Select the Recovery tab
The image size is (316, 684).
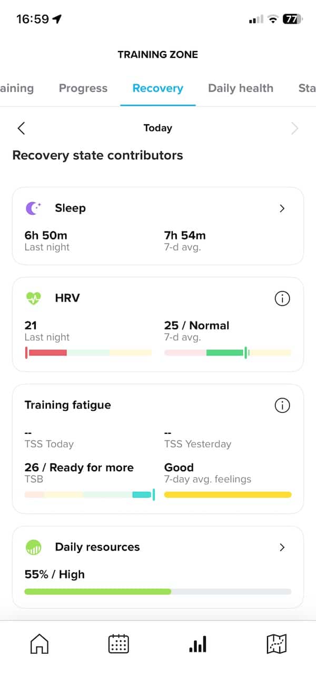[x=158, y=88]
